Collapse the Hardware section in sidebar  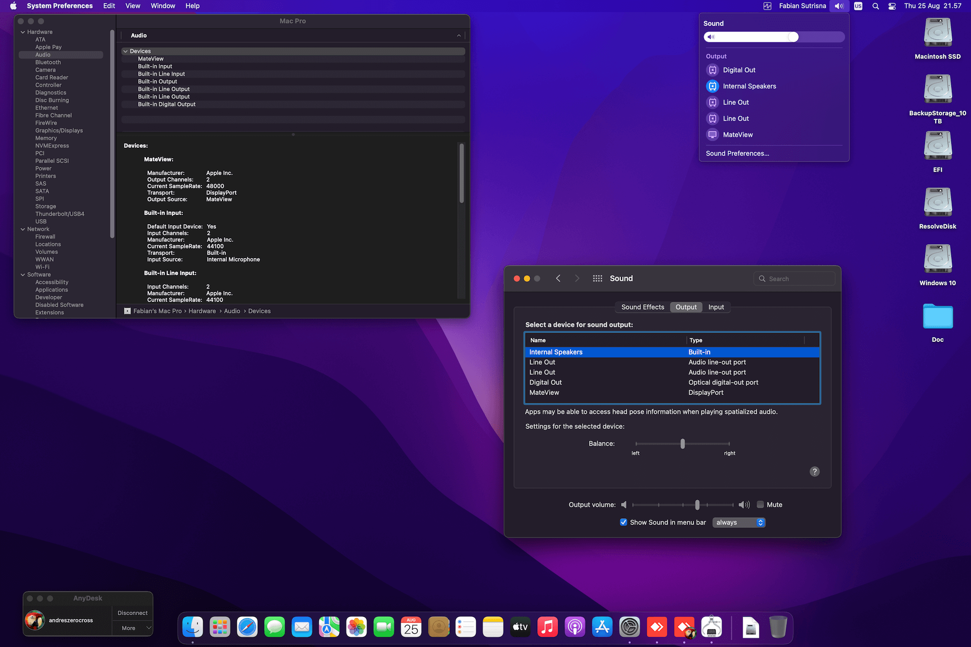pyautogui.click(x=23, y=32)
